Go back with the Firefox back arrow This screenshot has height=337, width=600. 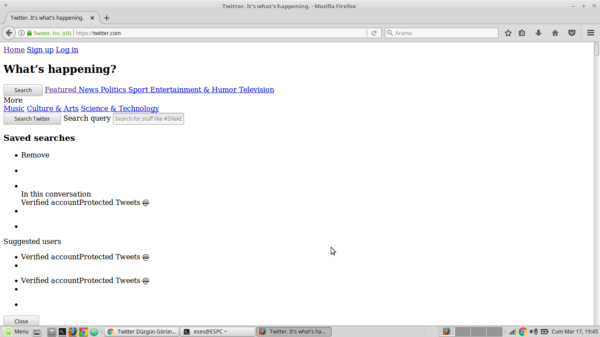(x=9, y=33)
